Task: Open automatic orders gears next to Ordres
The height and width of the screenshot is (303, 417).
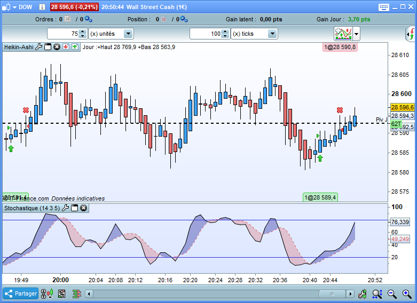Action: (88, 19)
